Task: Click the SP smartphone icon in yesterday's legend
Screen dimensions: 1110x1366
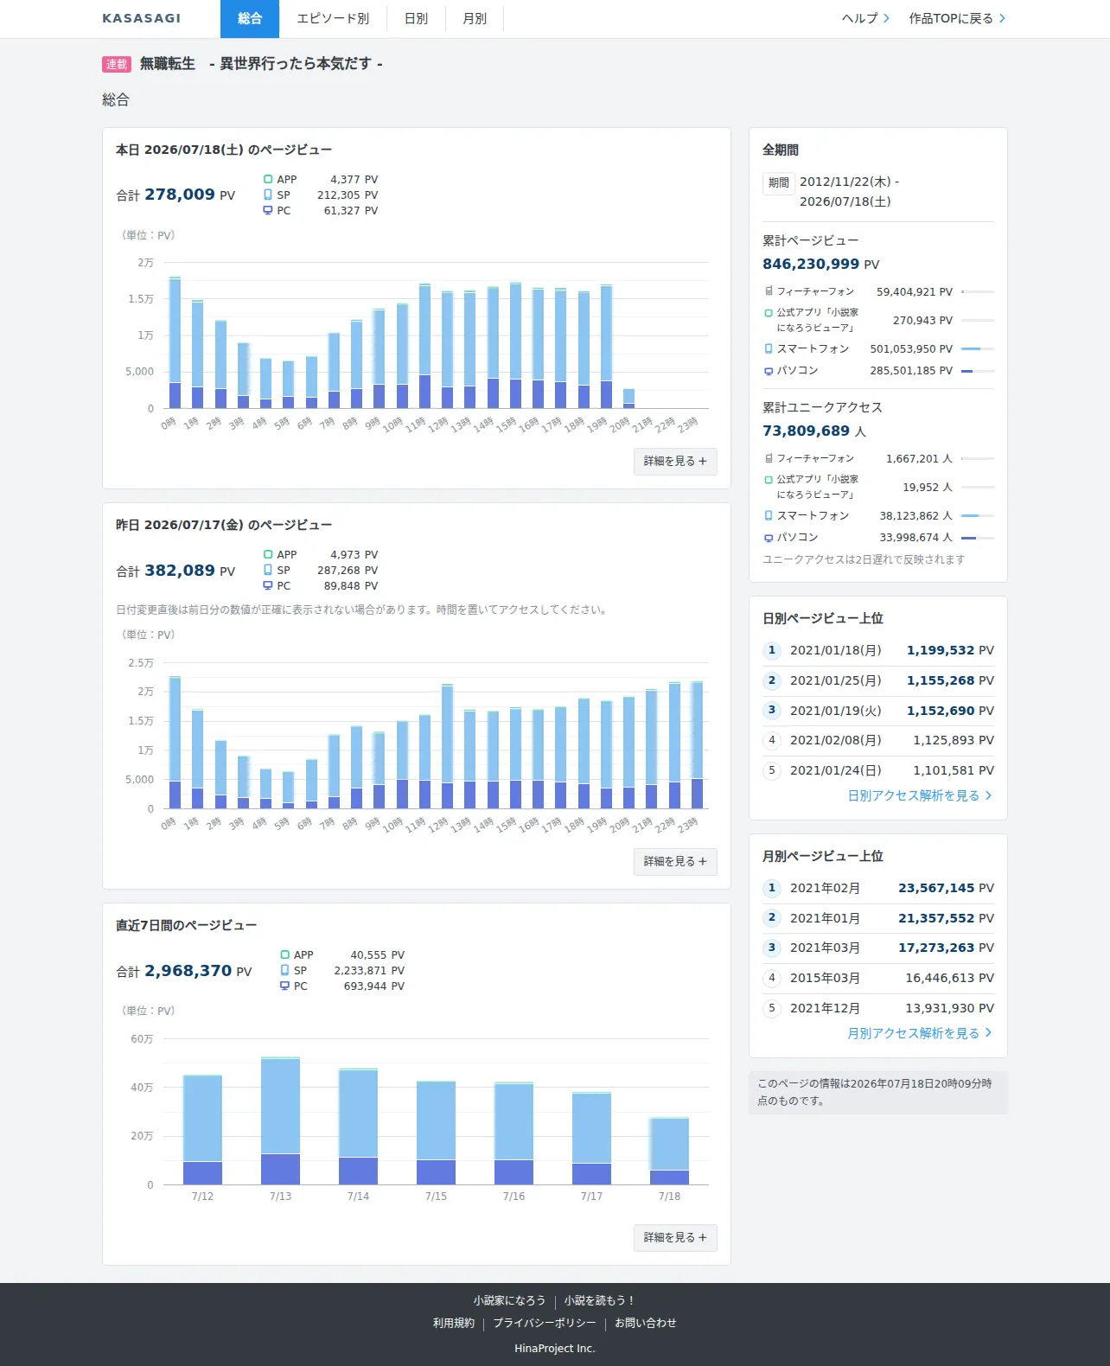Action: pos(268,571)
